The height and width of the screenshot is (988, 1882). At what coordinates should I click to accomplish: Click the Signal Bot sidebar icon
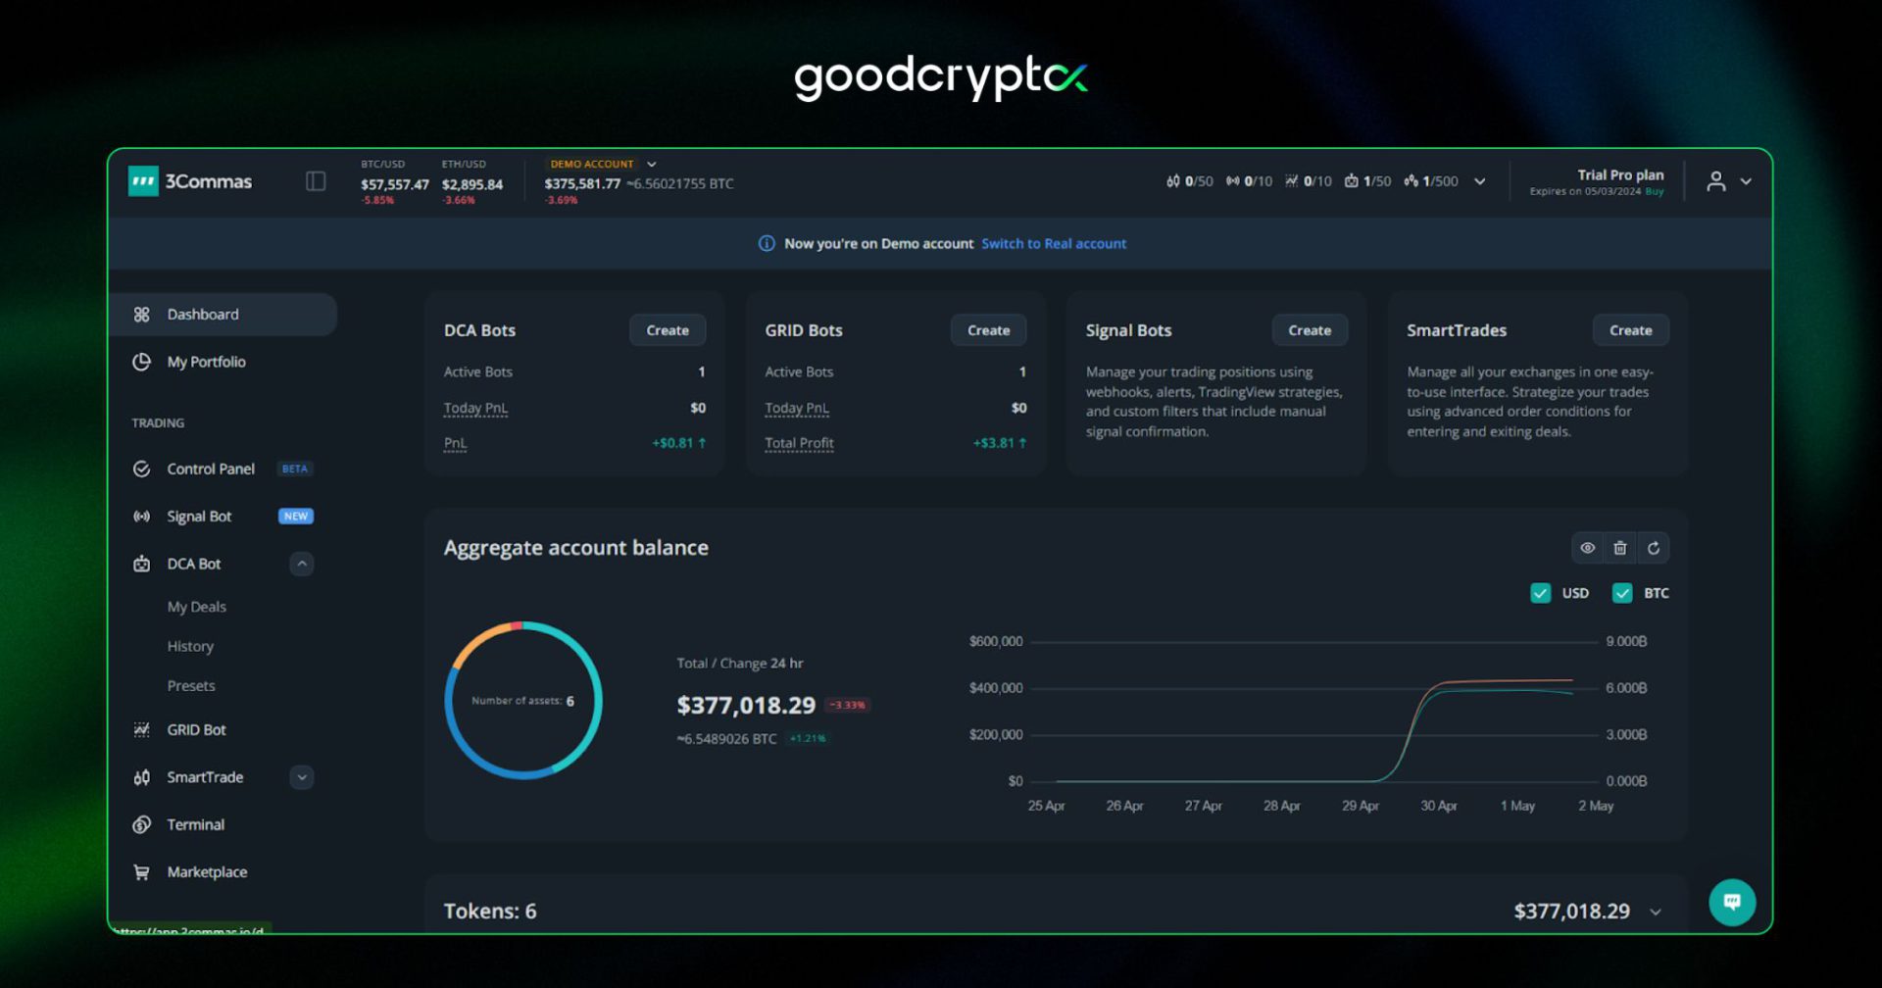pos(142,517)
